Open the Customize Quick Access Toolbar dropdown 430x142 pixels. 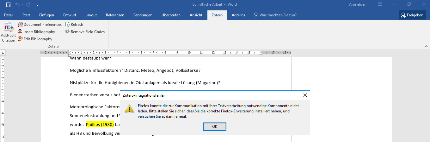[37, 4]
